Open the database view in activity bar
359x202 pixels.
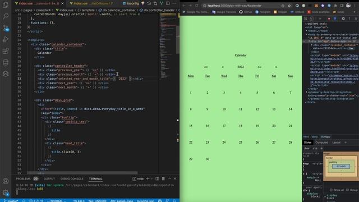coord(6,62)
